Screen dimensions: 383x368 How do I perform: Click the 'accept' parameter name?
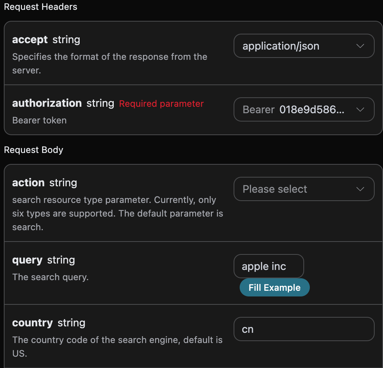30,40
